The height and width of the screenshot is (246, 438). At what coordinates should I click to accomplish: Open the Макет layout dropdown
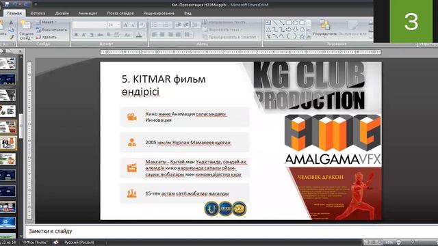coord(47,22)
